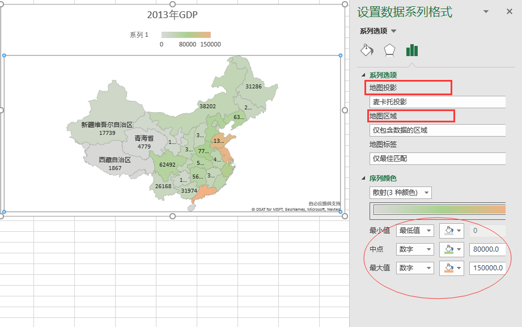Viewport: 522px width, 327px height.
Task: Open the 中点 type dropdown
Action: [415, 249]
